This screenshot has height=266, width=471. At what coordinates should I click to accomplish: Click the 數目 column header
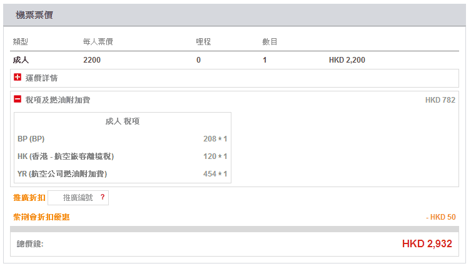click(x=270, y=42)
